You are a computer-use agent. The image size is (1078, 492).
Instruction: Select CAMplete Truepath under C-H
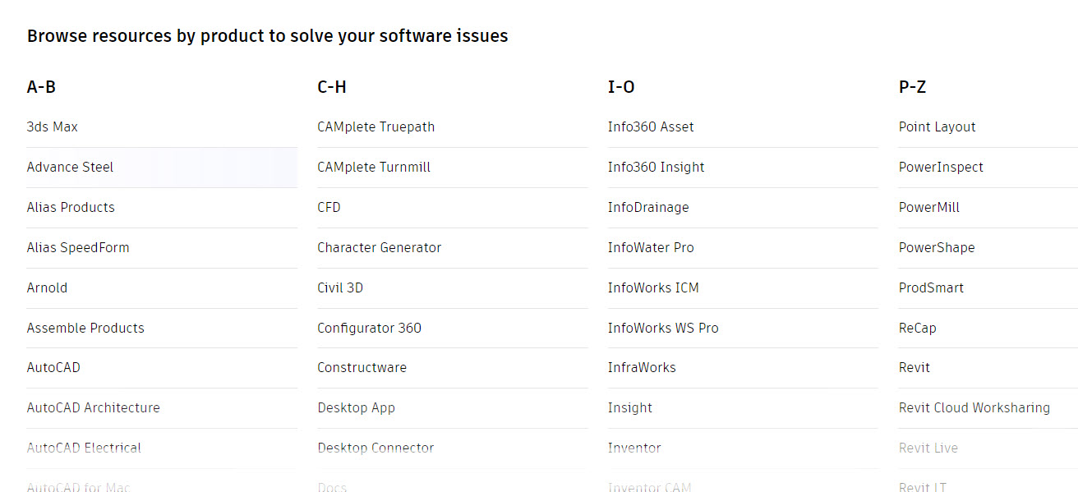[x=376, y=126]
